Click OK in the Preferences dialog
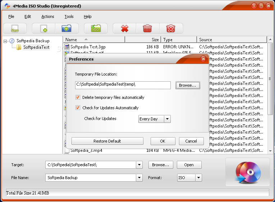 [163, 141]
